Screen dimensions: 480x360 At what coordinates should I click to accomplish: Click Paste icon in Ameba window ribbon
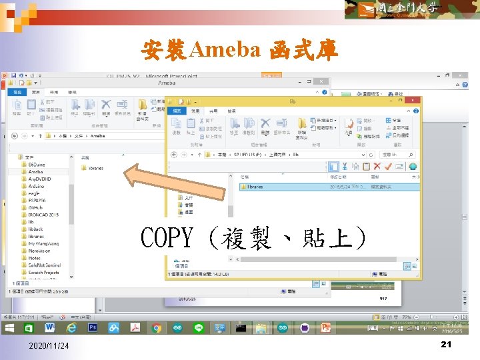pyautogui.click(x=31, y=105)
